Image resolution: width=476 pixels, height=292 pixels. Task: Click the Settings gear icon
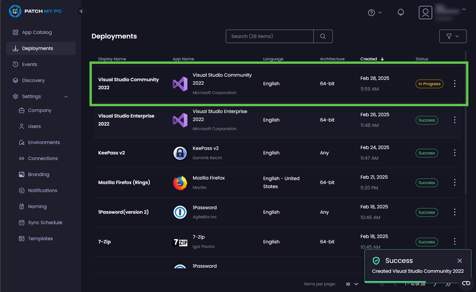[16, 97]
